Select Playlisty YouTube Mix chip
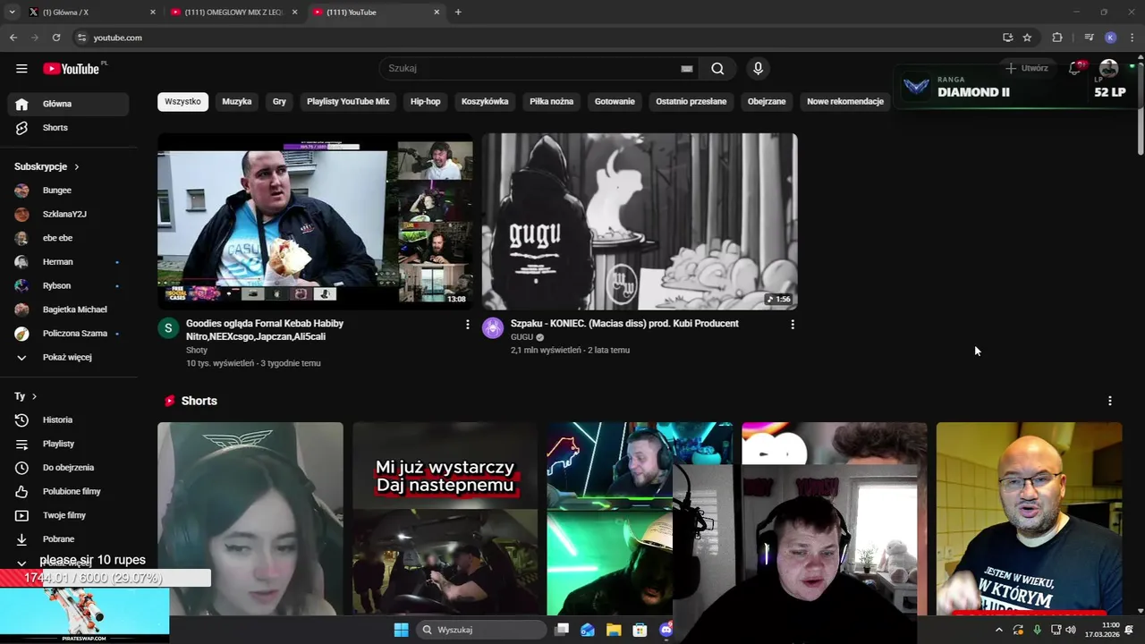 click(348, 102)
